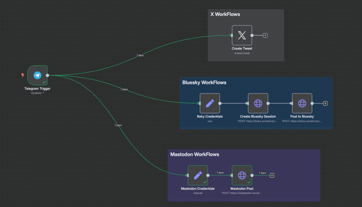Click the POST URL under Post to Bluesky
The width and height of the screenshot is (362, 207).
[x=302, y=121]
